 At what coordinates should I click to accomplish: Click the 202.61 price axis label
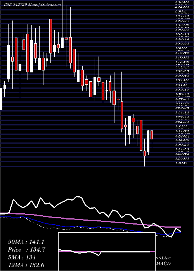[x=182, y=7]
